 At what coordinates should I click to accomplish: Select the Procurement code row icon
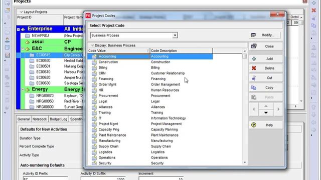94,95
